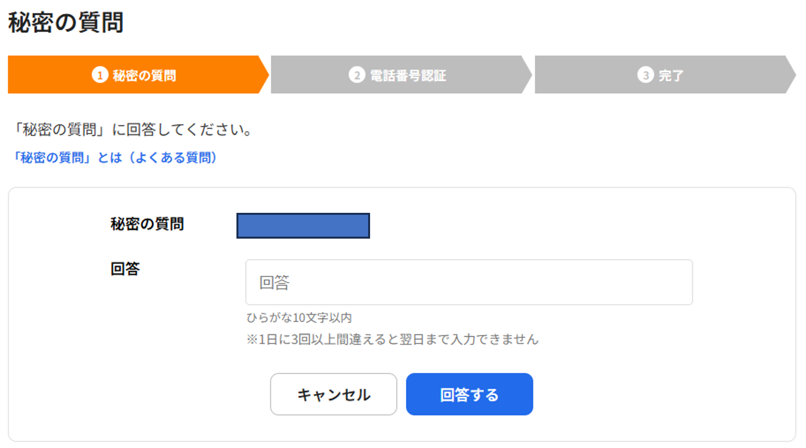Click the bold 回答 form label

tap(125, 269)
